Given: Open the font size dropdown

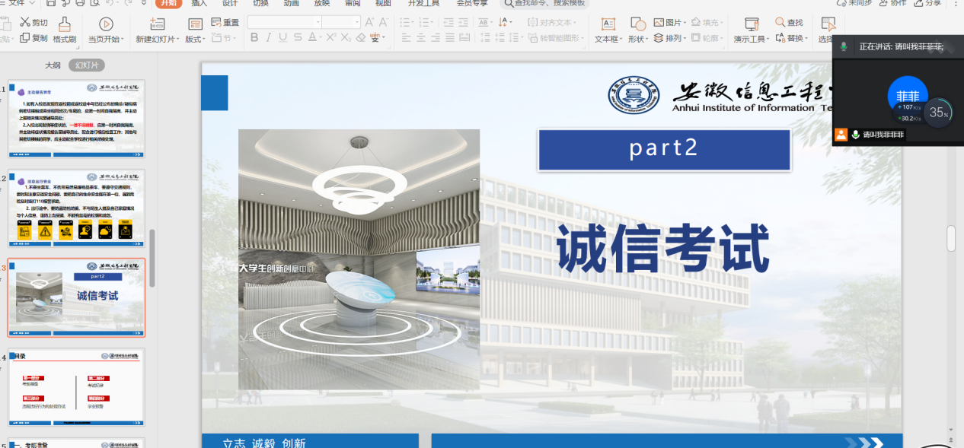Looking at the screenshot, I should (356, 21).
